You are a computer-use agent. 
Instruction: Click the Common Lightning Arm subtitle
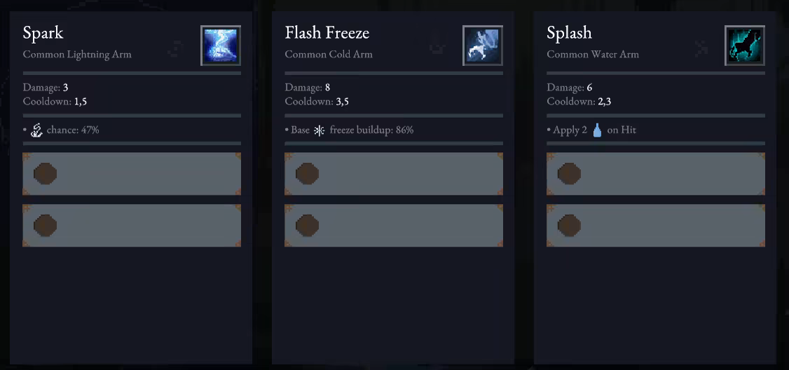point(77,54)
